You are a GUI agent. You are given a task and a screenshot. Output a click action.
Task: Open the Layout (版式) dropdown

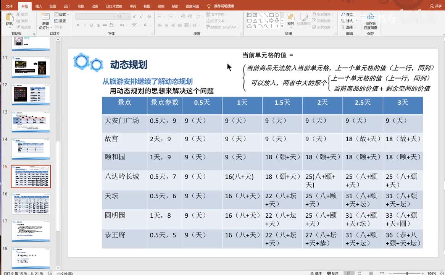[x=61, y=15]
